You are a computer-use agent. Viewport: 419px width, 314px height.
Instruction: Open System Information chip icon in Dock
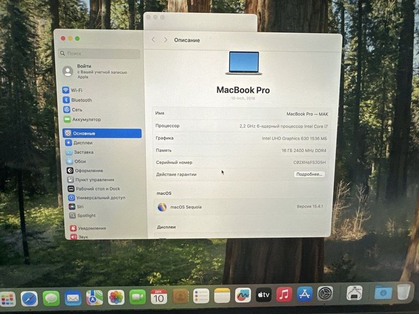click(355, 293)
